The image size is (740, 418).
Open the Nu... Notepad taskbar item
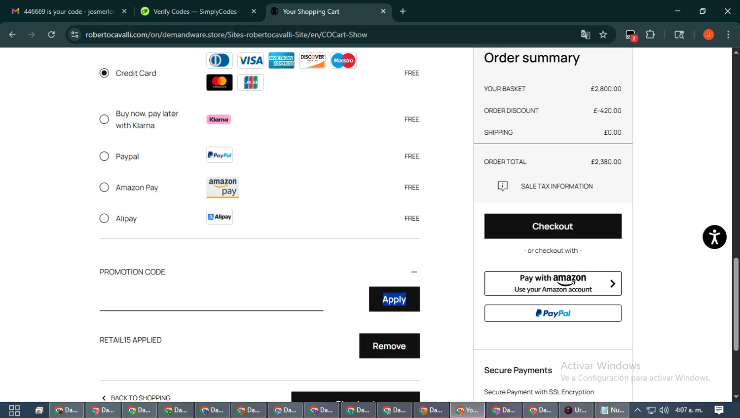point(612,410)
